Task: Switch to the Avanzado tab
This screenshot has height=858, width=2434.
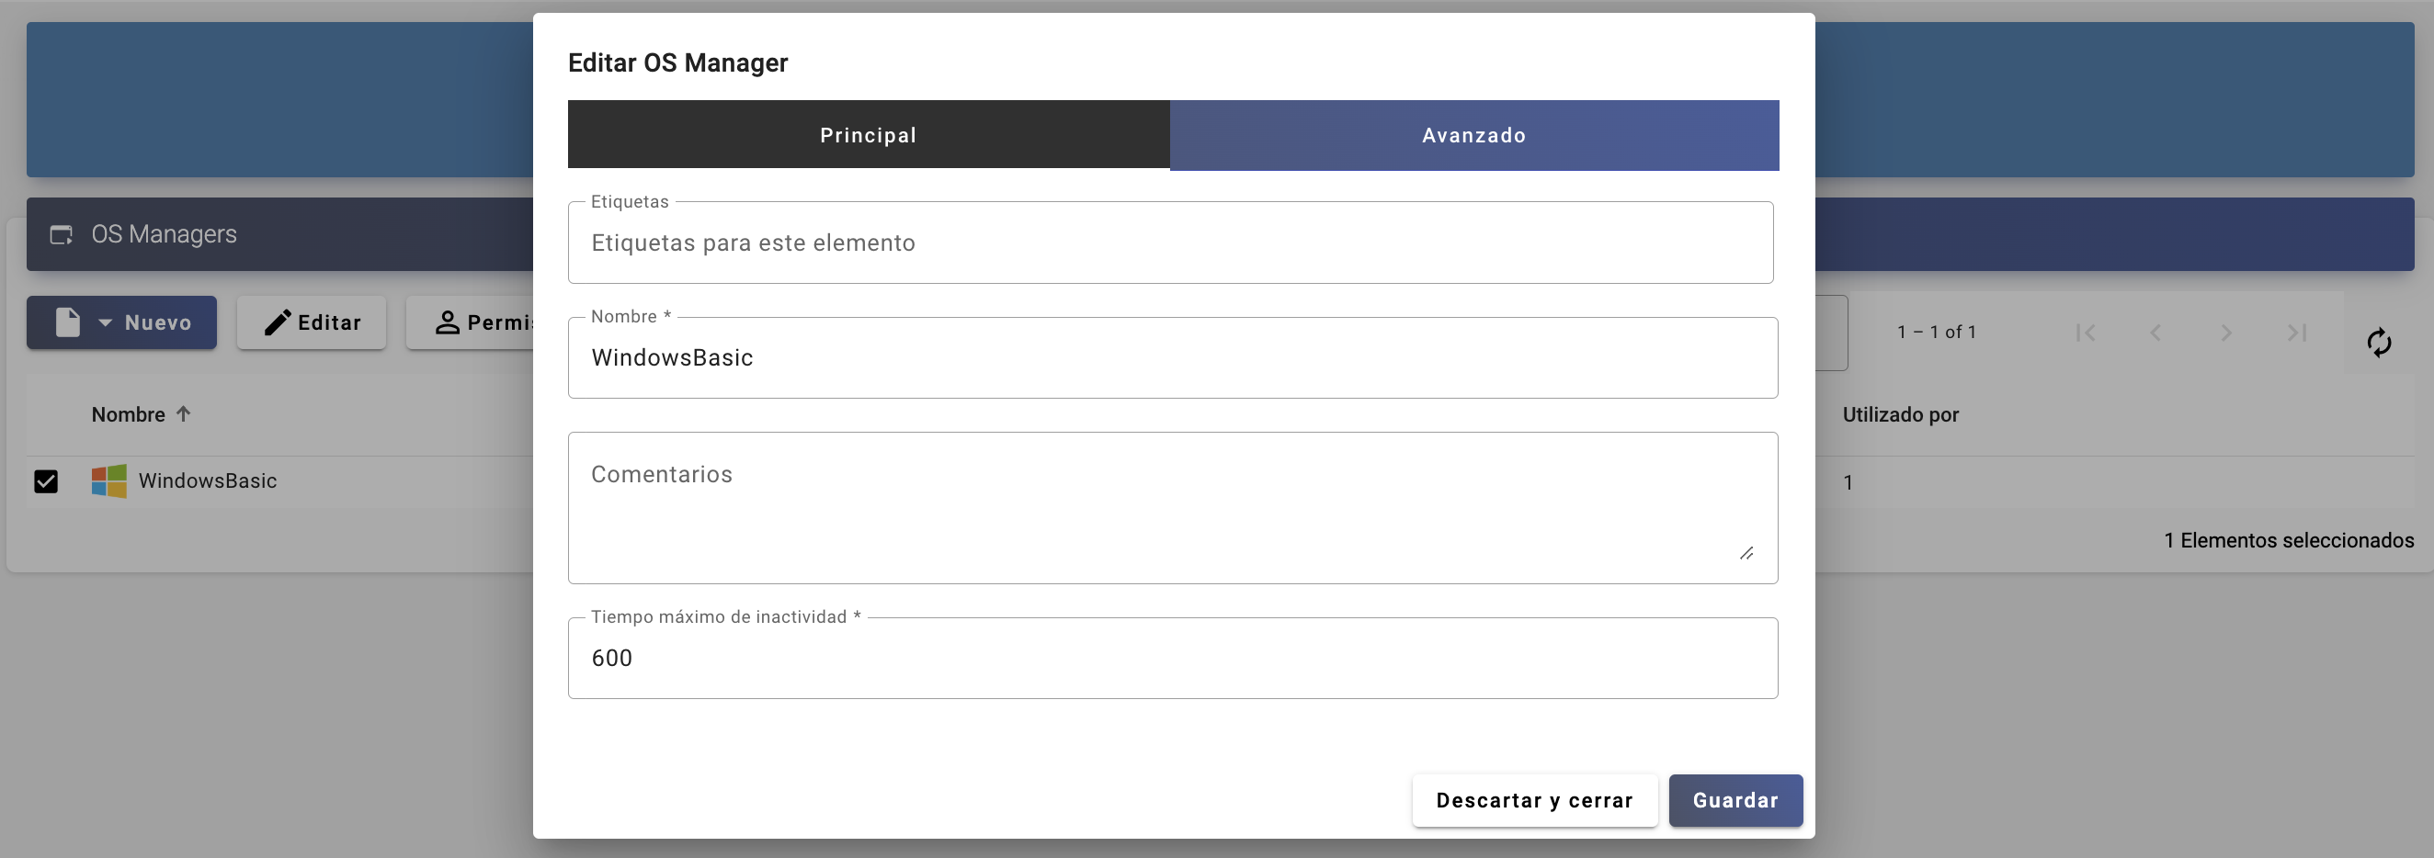Action: [1473, 135]
